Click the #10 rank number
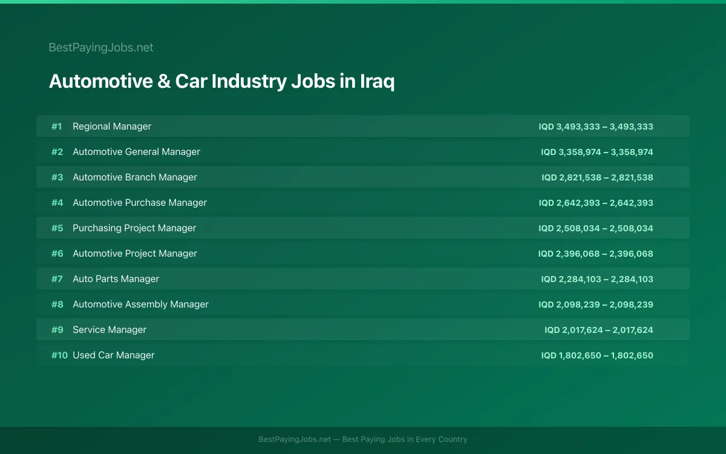The height and width of the screenshot is (454, 726). click(x=59, y=355)
